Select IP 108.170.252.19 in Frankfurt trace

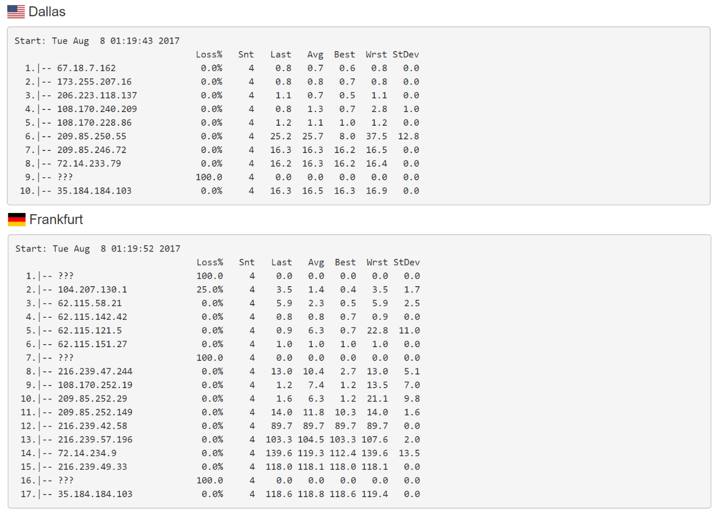tap(95, 386)
